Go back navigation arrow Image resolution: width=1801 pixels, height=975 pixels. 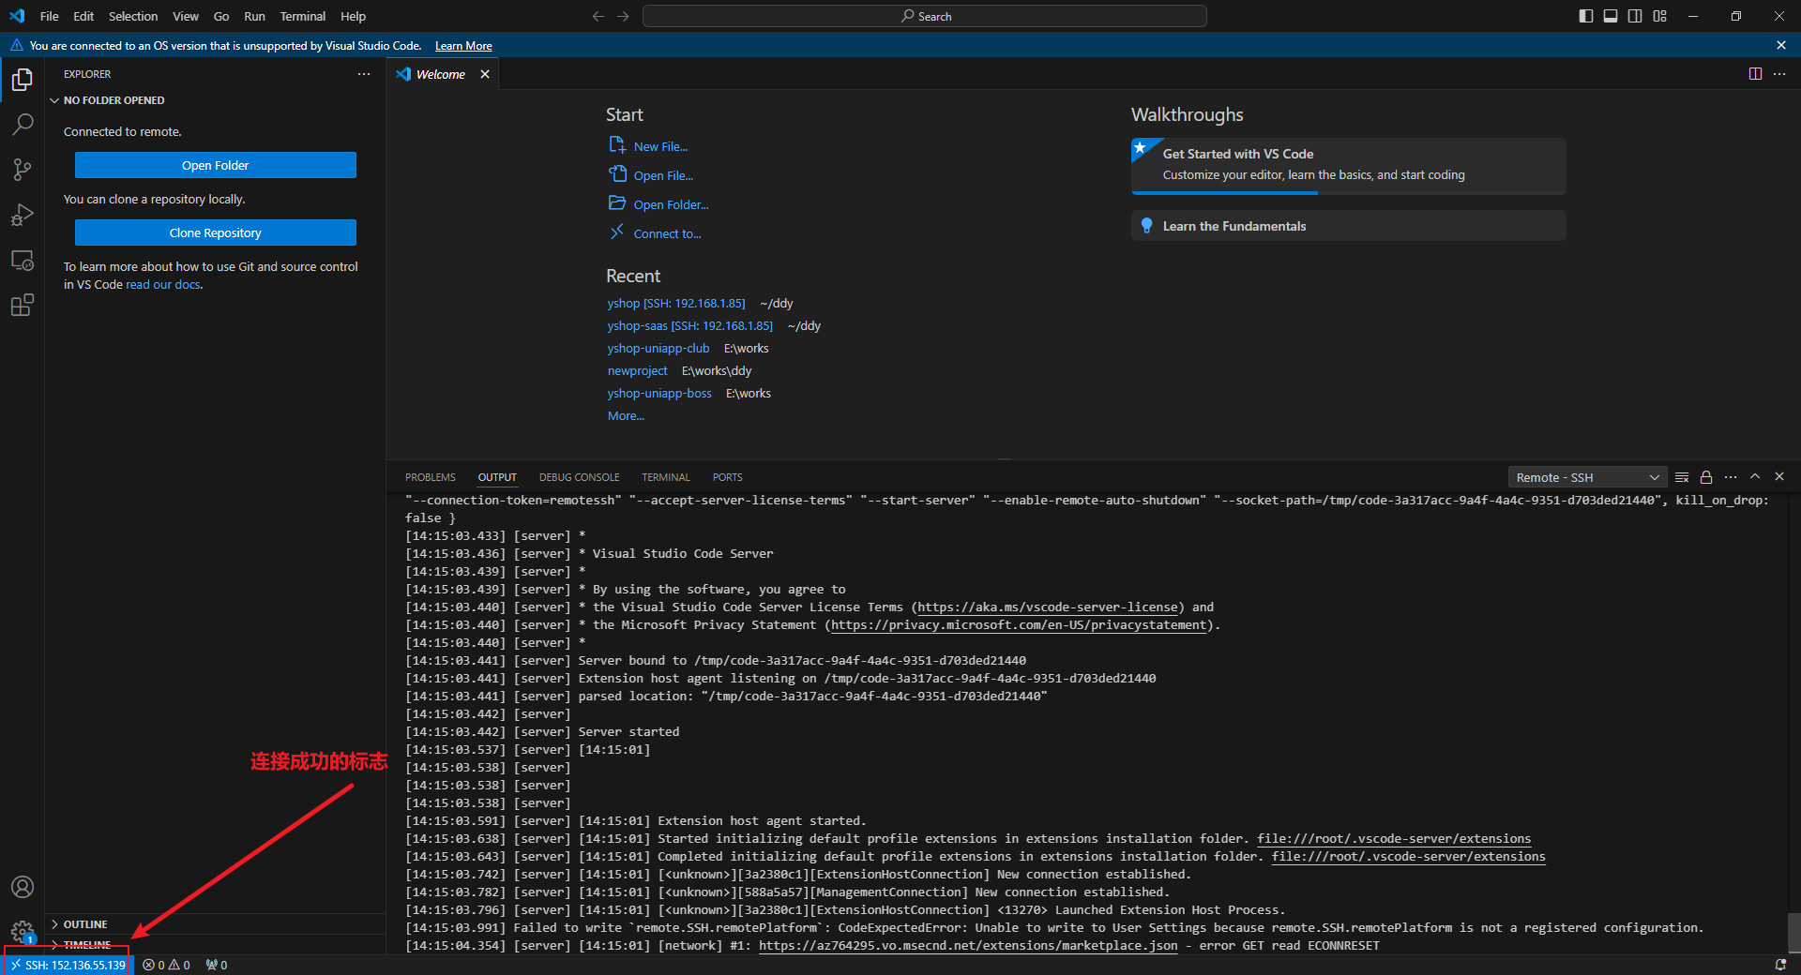point(598,16)
